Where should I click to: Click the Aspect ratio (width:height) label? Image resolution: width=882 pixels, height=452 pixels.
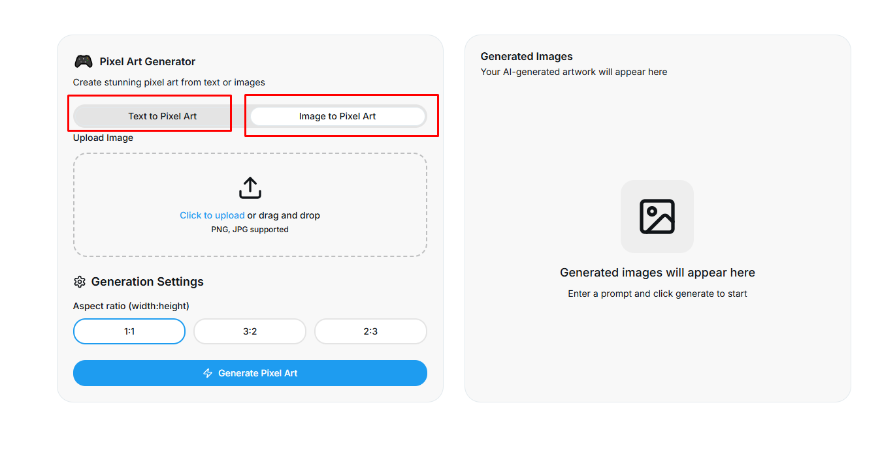(131, 306)
